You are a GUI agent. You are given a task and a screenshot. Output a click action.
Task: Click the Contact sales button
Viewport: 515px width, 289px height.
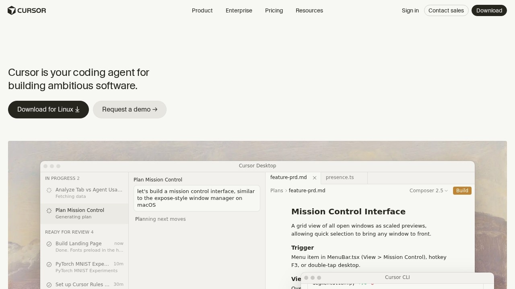(x=446, y=10)
